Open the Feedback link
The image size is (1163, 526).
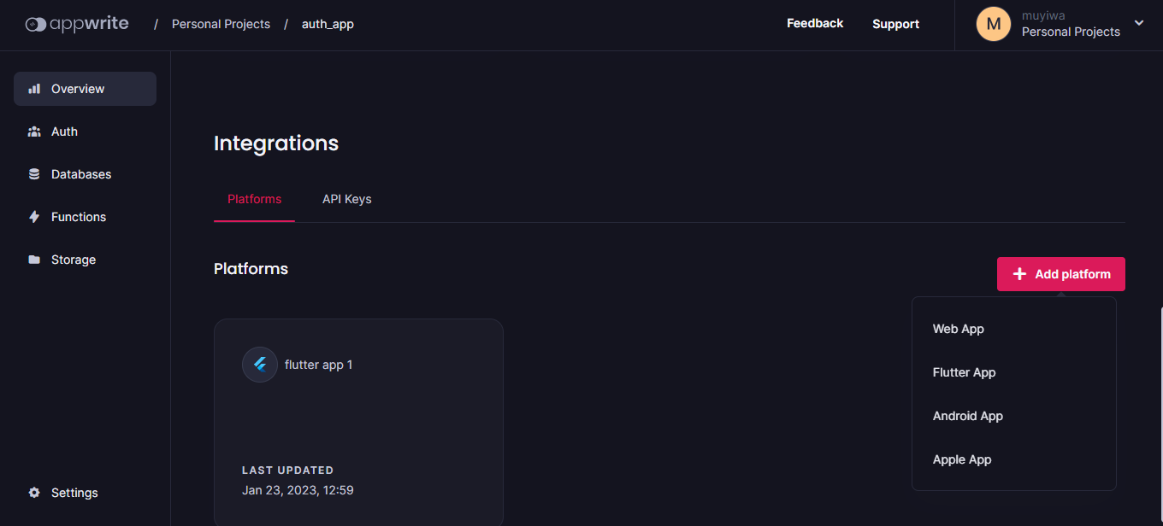tap(815, 23)
